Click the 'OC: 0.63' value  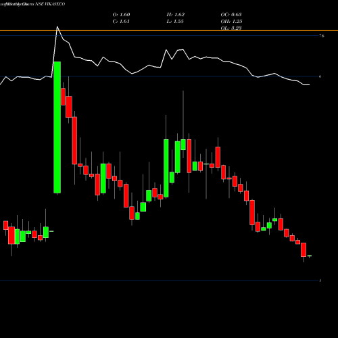231,15
